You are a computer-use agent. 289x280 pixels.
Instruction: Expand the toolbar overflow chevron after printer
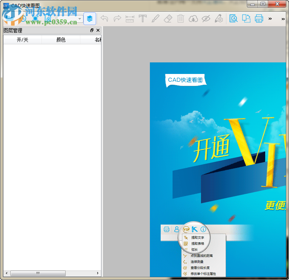(x=270, y=18)
